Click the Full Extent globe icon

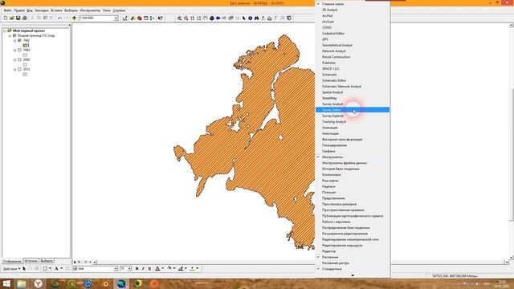[x=212, y=18]
